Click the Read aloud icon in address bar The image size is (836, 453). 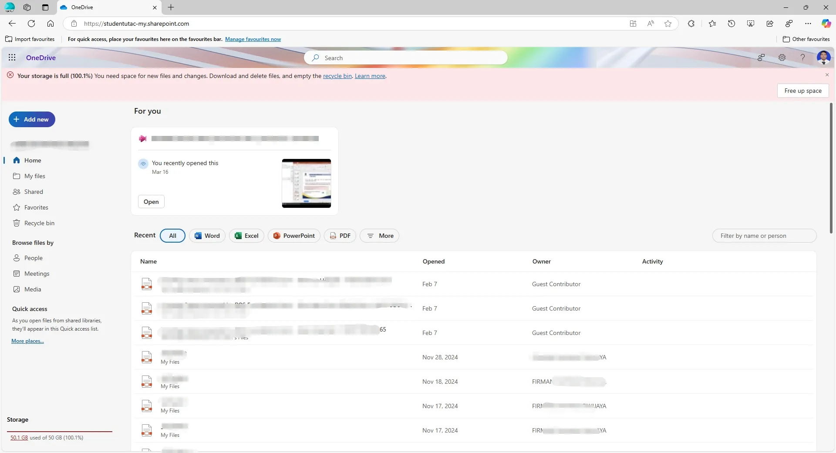(x=651, y=24)
